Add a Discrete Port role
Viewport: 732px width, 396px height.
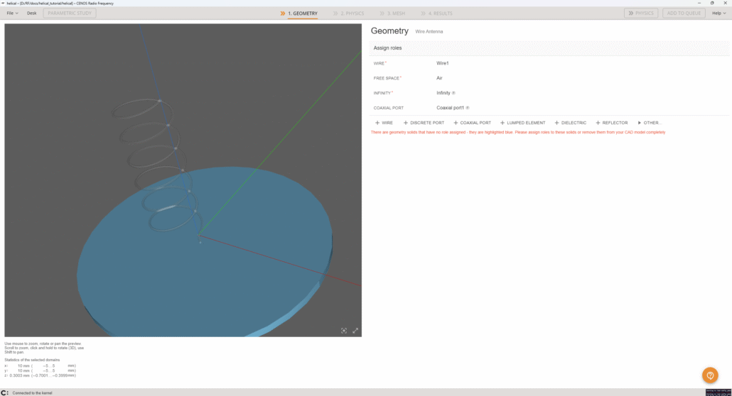(424, 123)
